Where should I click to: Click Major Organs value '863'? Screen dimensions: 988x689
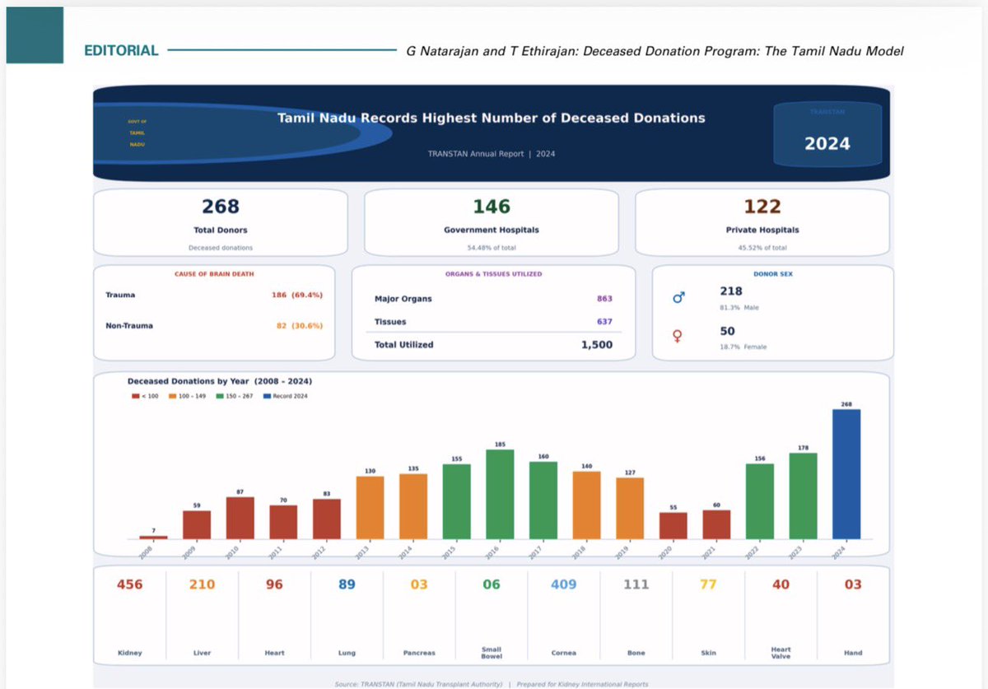604,299
